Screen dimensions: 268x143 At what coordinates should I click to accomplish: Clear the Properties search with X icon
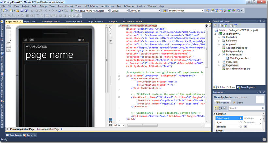point(263,108)
